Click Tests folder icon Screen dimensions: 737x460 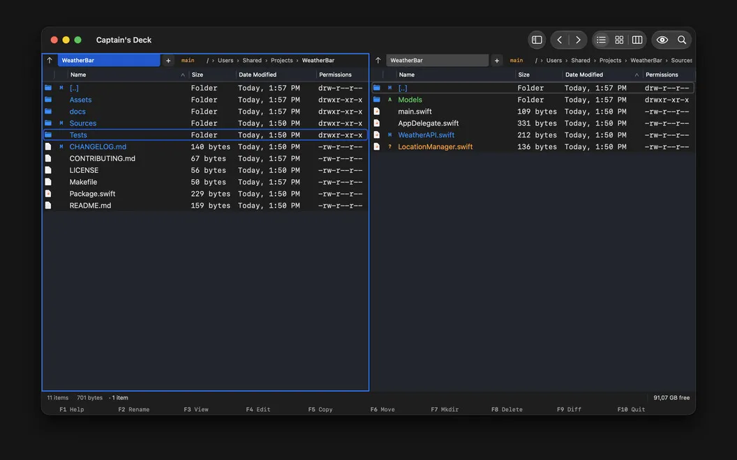[x=48, y=135]
